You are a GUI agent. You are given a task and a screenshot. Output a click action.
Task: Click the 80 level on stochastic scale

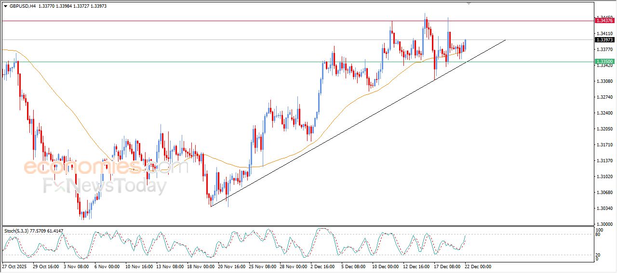pos(598,234)
